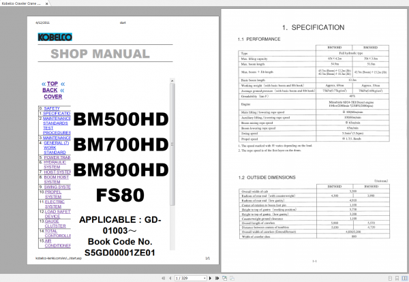The image size is (409, 282).
Task: Open the 13. GAUGE CLUSTER link
Action: [55, 223]
